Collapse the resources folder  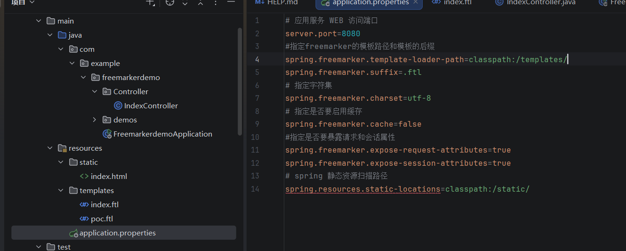tap(50, 148)
